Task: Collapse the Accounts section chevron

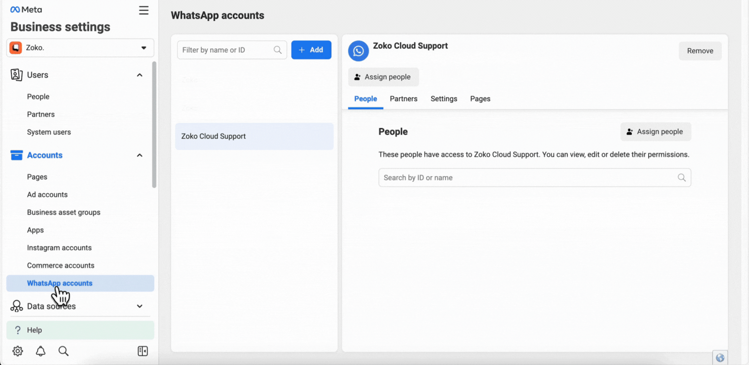Action: (x=139, y=155)
